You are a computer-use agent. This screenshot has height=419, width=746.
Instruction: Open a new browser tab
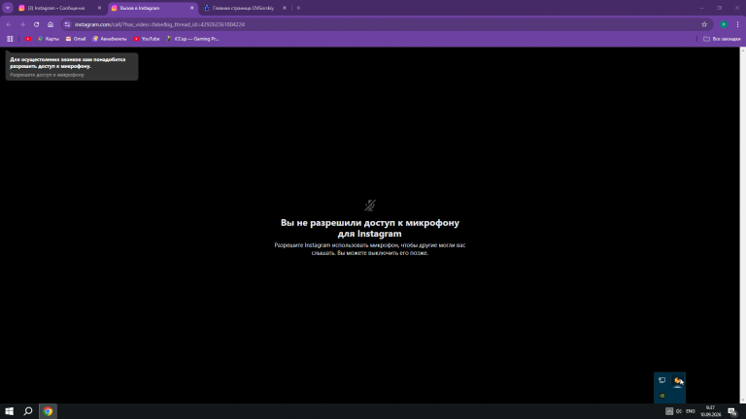298,8
